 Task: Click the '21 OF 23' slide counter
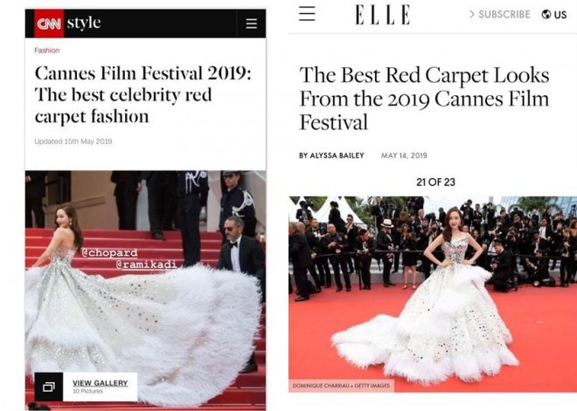point(435,182)
